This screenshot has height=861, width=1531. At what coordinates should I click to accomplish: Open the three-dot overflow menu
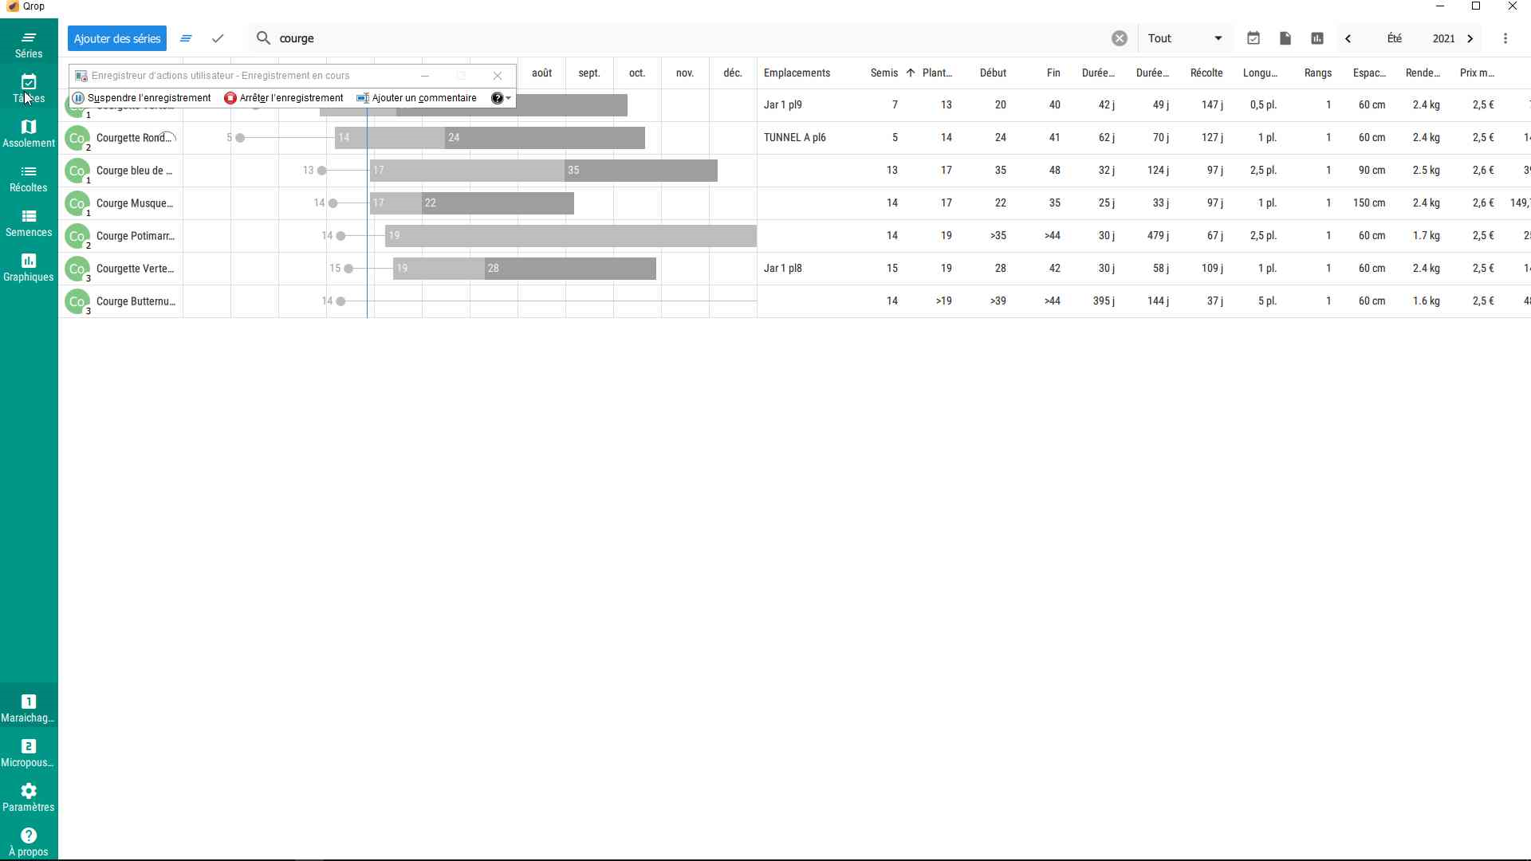coord(1505,38)
